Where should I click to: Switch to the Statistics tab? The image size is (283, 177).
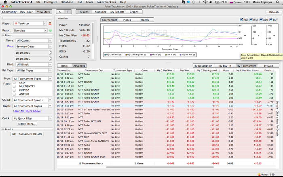coord(100,12)
